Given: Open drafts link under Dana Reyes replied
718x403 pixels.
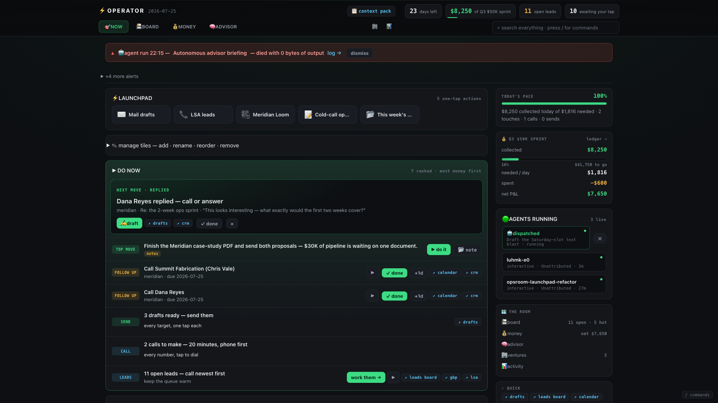Looking at the screenshot, I should (158, 223).
